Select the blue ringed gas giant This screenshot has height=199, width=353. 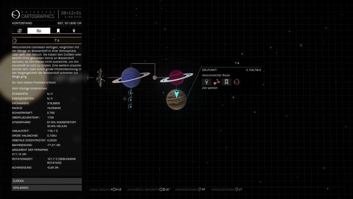click(131, 77)
